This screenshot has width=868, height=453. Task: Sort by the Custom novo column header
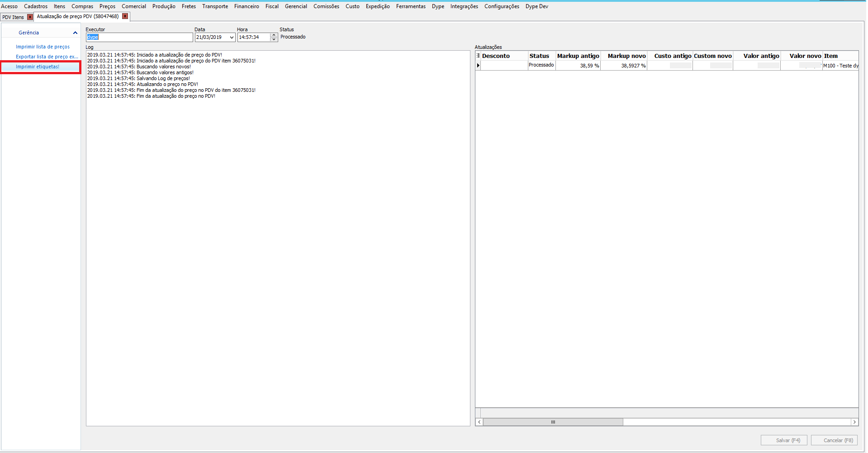[713, 56]
